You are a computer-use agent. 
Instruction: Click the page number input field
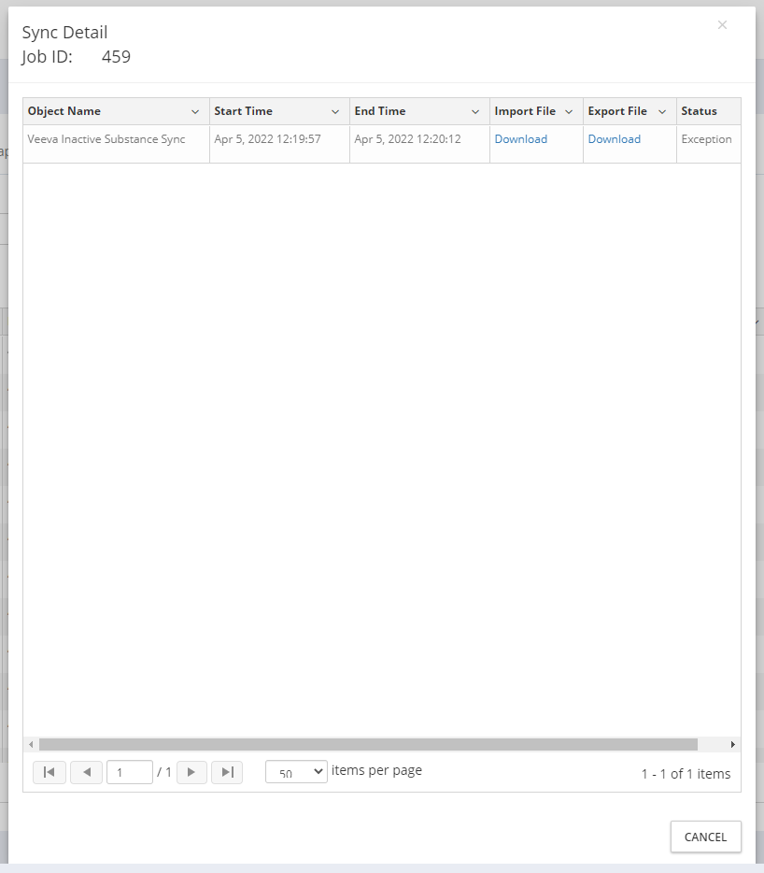click(129, 772)
